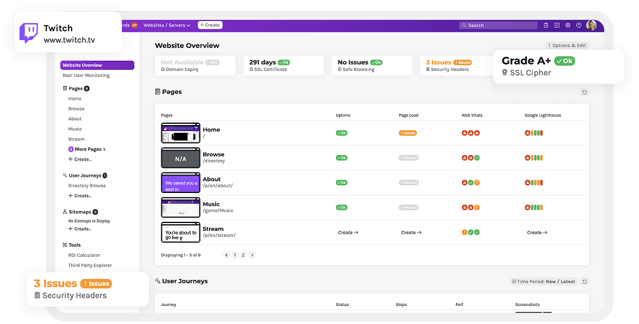The image size is (639, 324).
Task: Click the Search field in the header
Action: 497,25
